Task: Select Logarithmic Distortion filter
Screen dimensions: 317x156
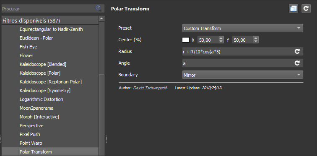Action: coord(42,99)
